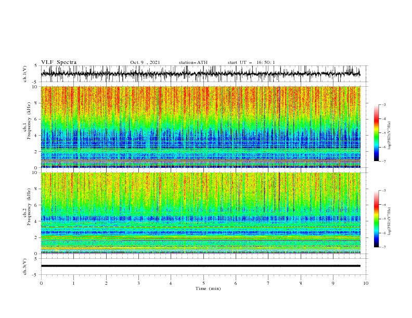Screen dimensions: 412x318
Task: Click the ch.2 spectrogram color scale bar
Action: click(x=376, y=219)
